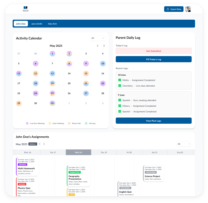This screenshot has width=208, height=203.
Task: Go to previous month in Activity Calendar
Action: point(98,46)
